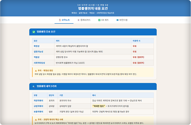Switch to the 마인드맵 tab
The image size is (191, 125).
122,20
